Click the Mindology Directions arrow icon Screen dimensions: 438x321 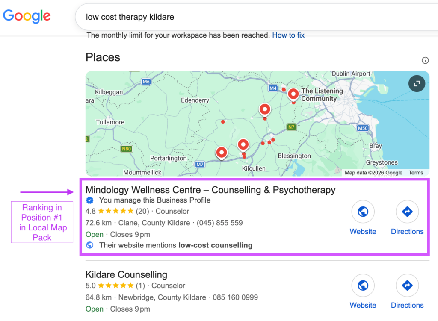[407, 212]
